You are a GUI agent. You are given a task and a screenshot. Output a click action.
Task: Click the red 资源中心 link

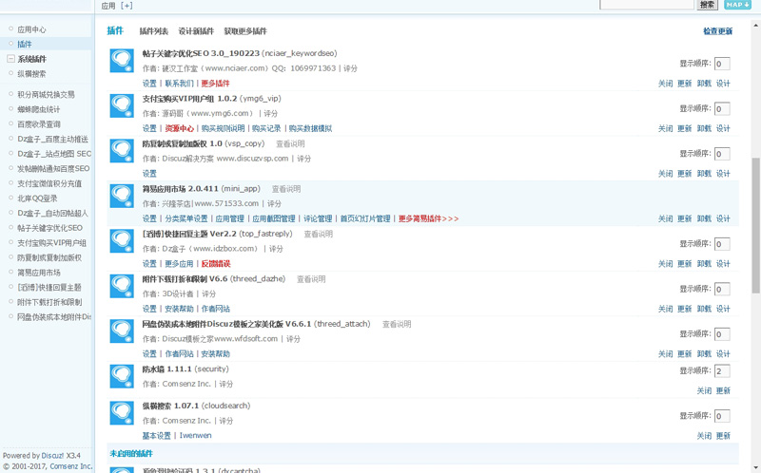pyautogui.click(x=179, y=128)
